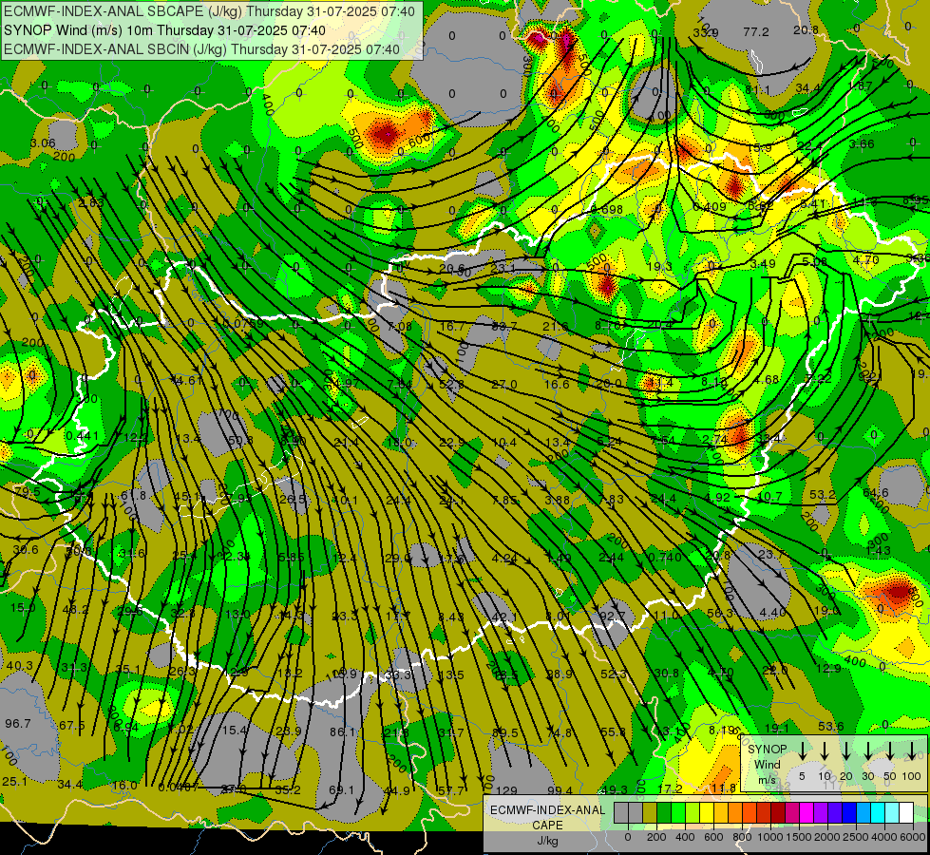Click the '6000' tick label on CAPE scale
The height and width of the screenshot is (855, 930).
[913, 837]
